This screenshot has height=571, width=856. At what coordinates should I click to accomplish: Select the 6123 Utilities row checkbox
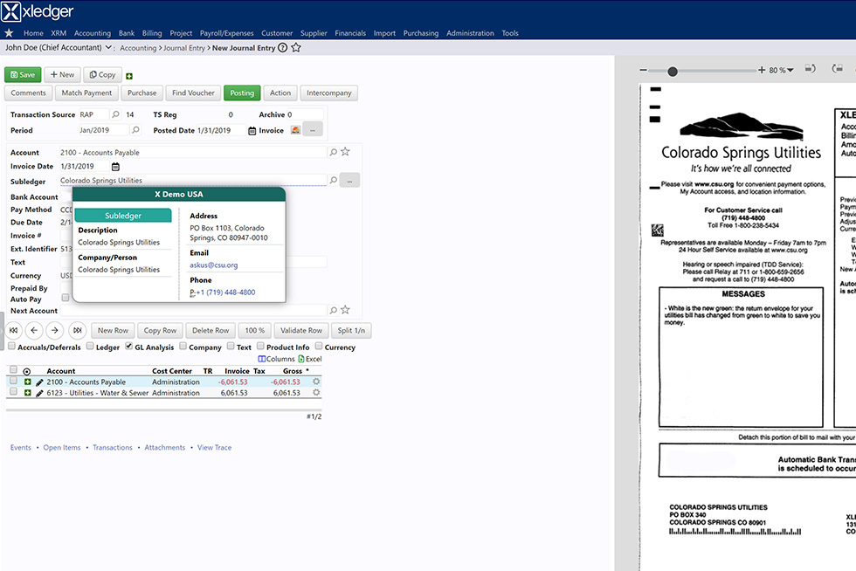pyautogui.click(x=13, y=391)
